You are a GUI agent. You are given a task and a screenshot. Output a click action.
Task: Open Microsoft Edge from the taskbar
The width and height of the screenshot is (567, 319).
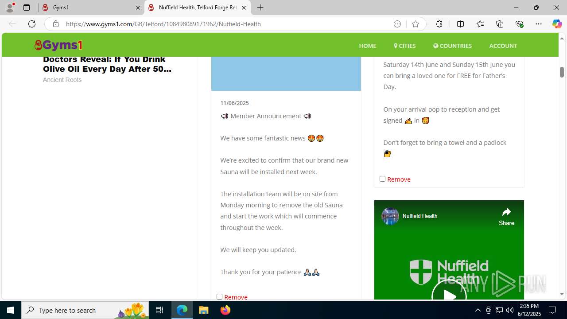182,310
